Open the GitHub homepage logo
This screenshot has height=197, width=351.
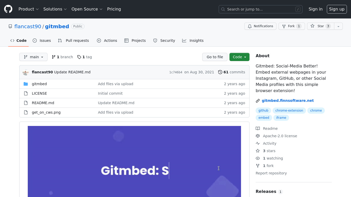8,9
